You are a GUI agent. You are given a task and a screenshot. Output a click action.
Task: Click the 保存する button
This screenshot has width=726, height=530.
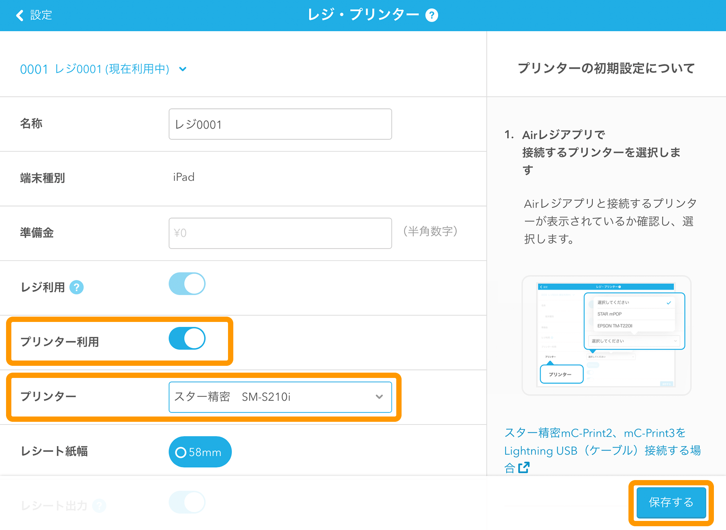pyautogui.click(x=671, y=502)
